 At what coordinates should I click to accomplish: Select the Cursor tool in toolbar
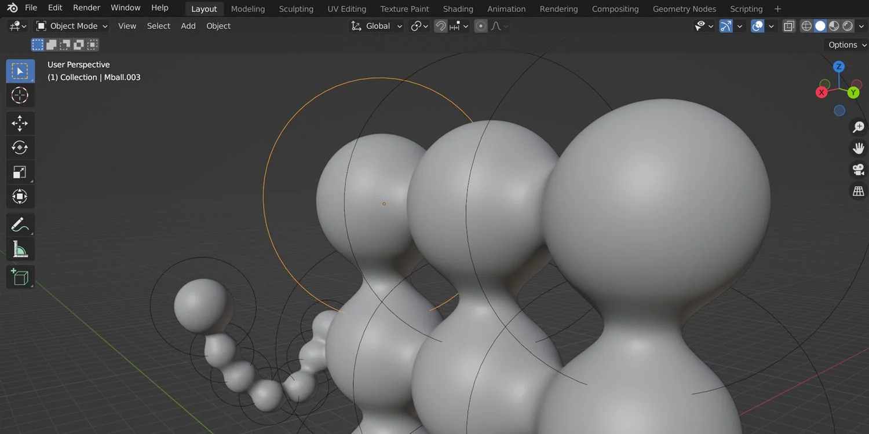(x=20, y=95)
